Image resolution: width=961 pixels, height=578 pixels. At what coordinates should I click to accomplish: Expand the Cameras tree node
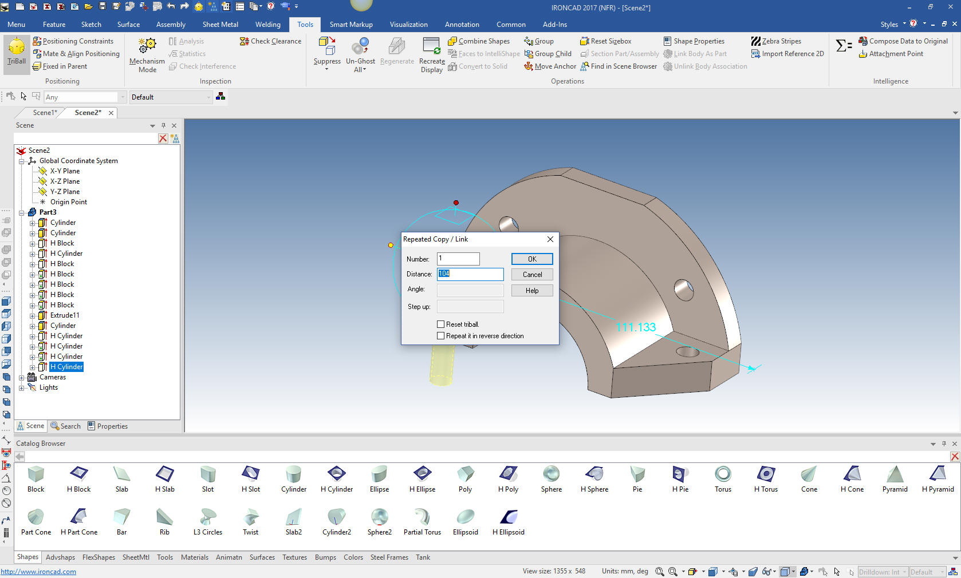pos(22,377)
